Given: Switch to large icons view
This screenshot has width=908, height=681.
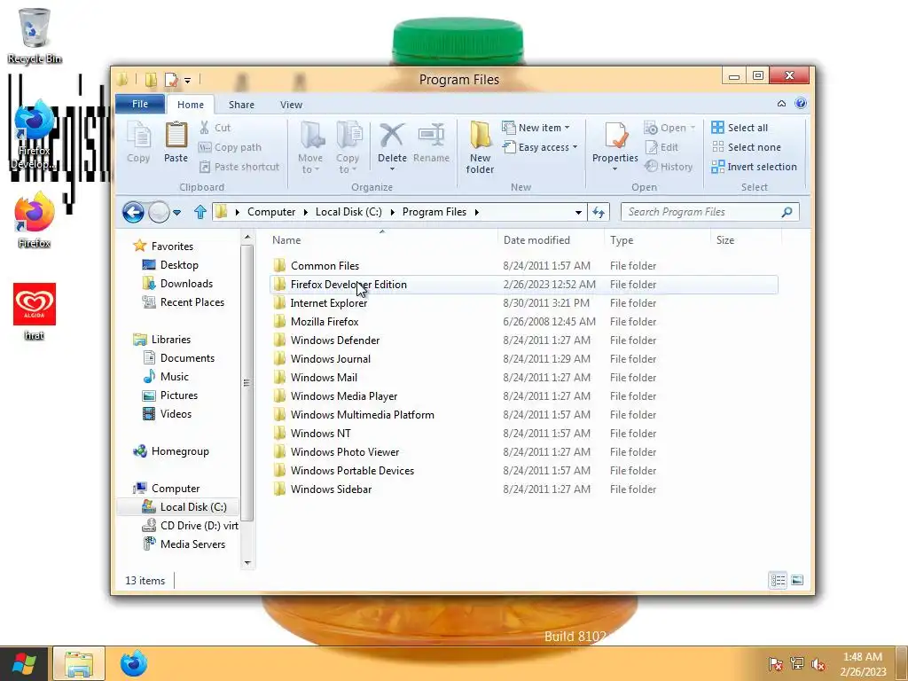Looking at the screenshot, I should (797, 580).
